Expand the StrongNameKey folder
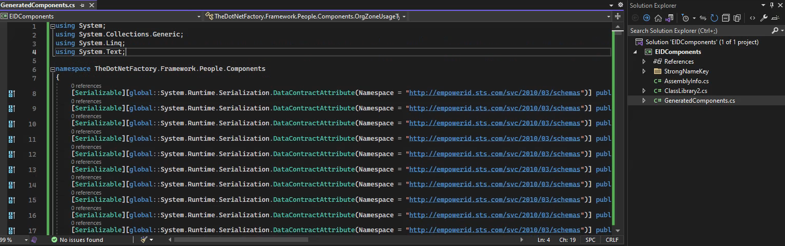The height and width of the screenshot is (246, 785). (x=644, y=71)
